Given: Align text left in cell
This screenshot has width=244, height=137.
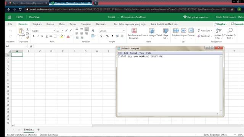Looking at the screenshot, I should coord(77,33).
